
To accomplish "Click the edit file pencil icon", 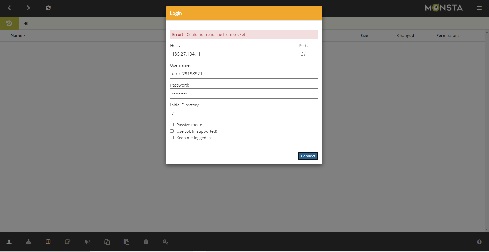I will [68, 242].
